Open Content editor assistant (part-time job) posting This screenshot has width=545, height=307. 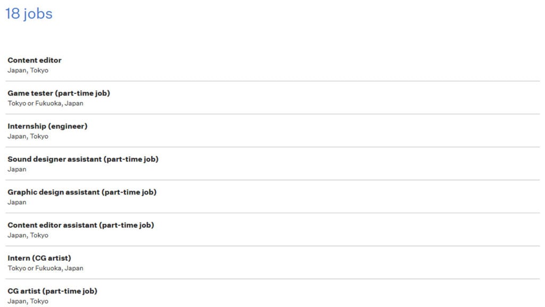coord(81,225)
